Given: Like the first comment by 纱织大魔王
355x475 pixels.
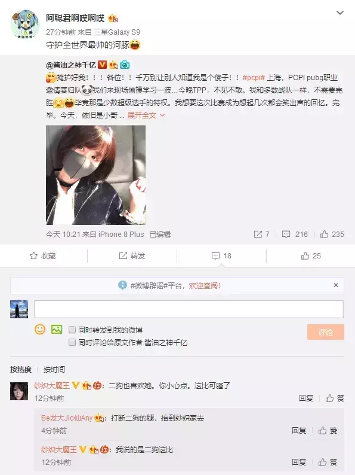Looking at the screenshot, I should 335,398.
